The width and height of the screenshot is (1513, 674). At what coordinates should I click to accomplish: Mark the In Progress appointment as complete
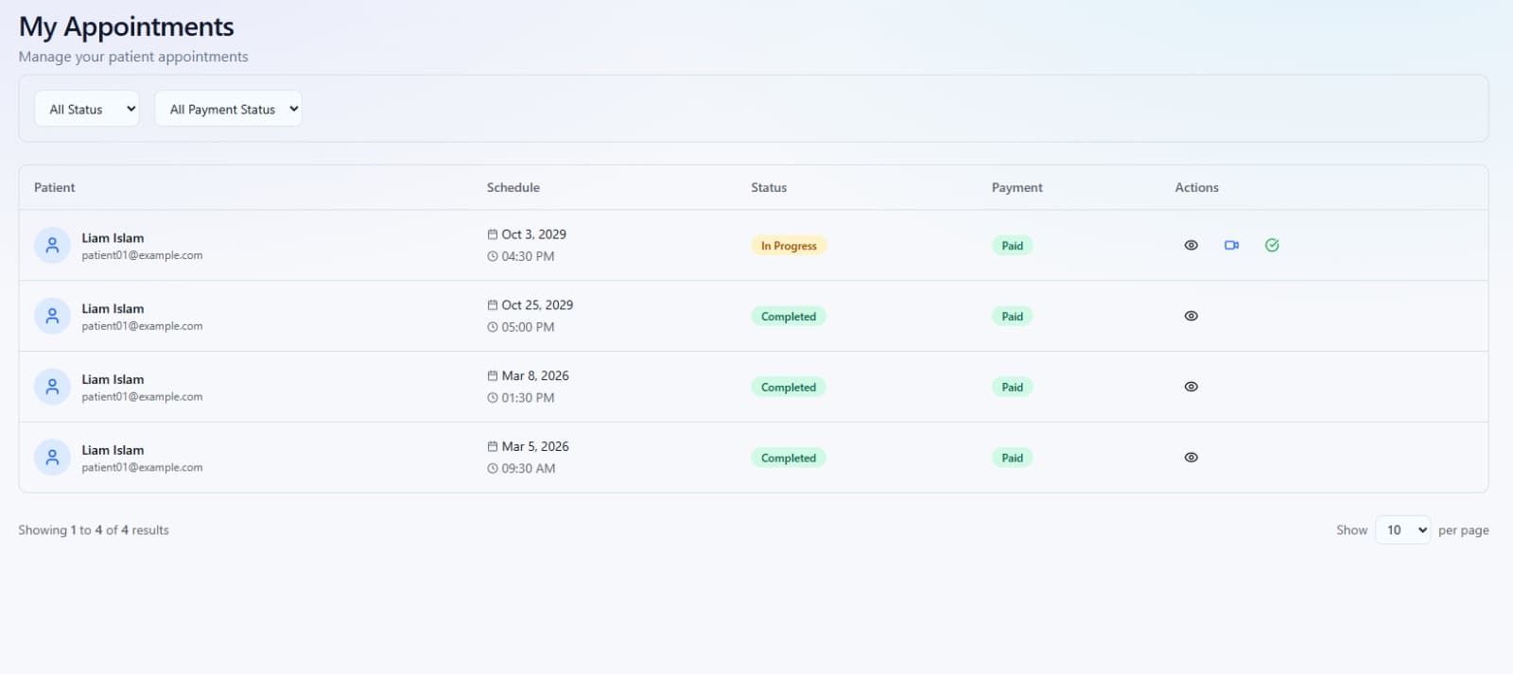1272,245
